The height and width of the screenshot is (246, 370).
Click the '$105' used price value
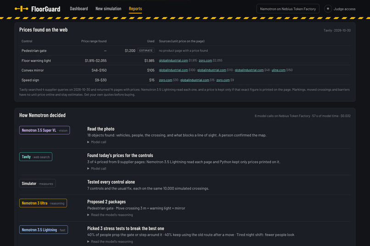151,70
